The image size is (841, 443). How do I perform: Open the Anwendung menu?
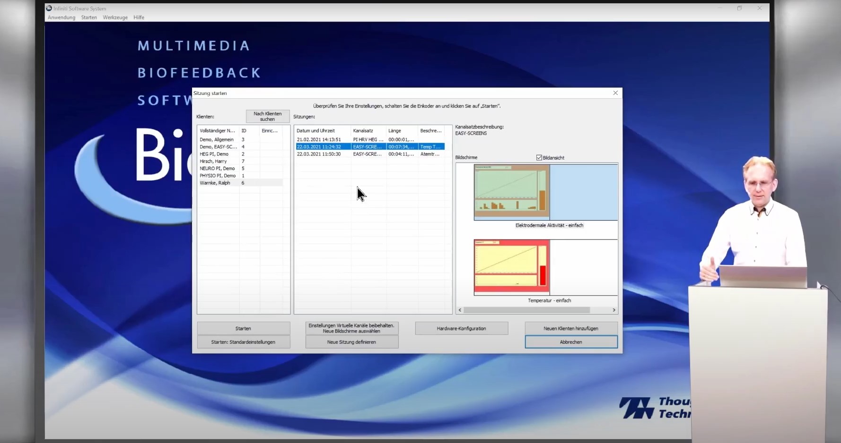tap(61, 17)
